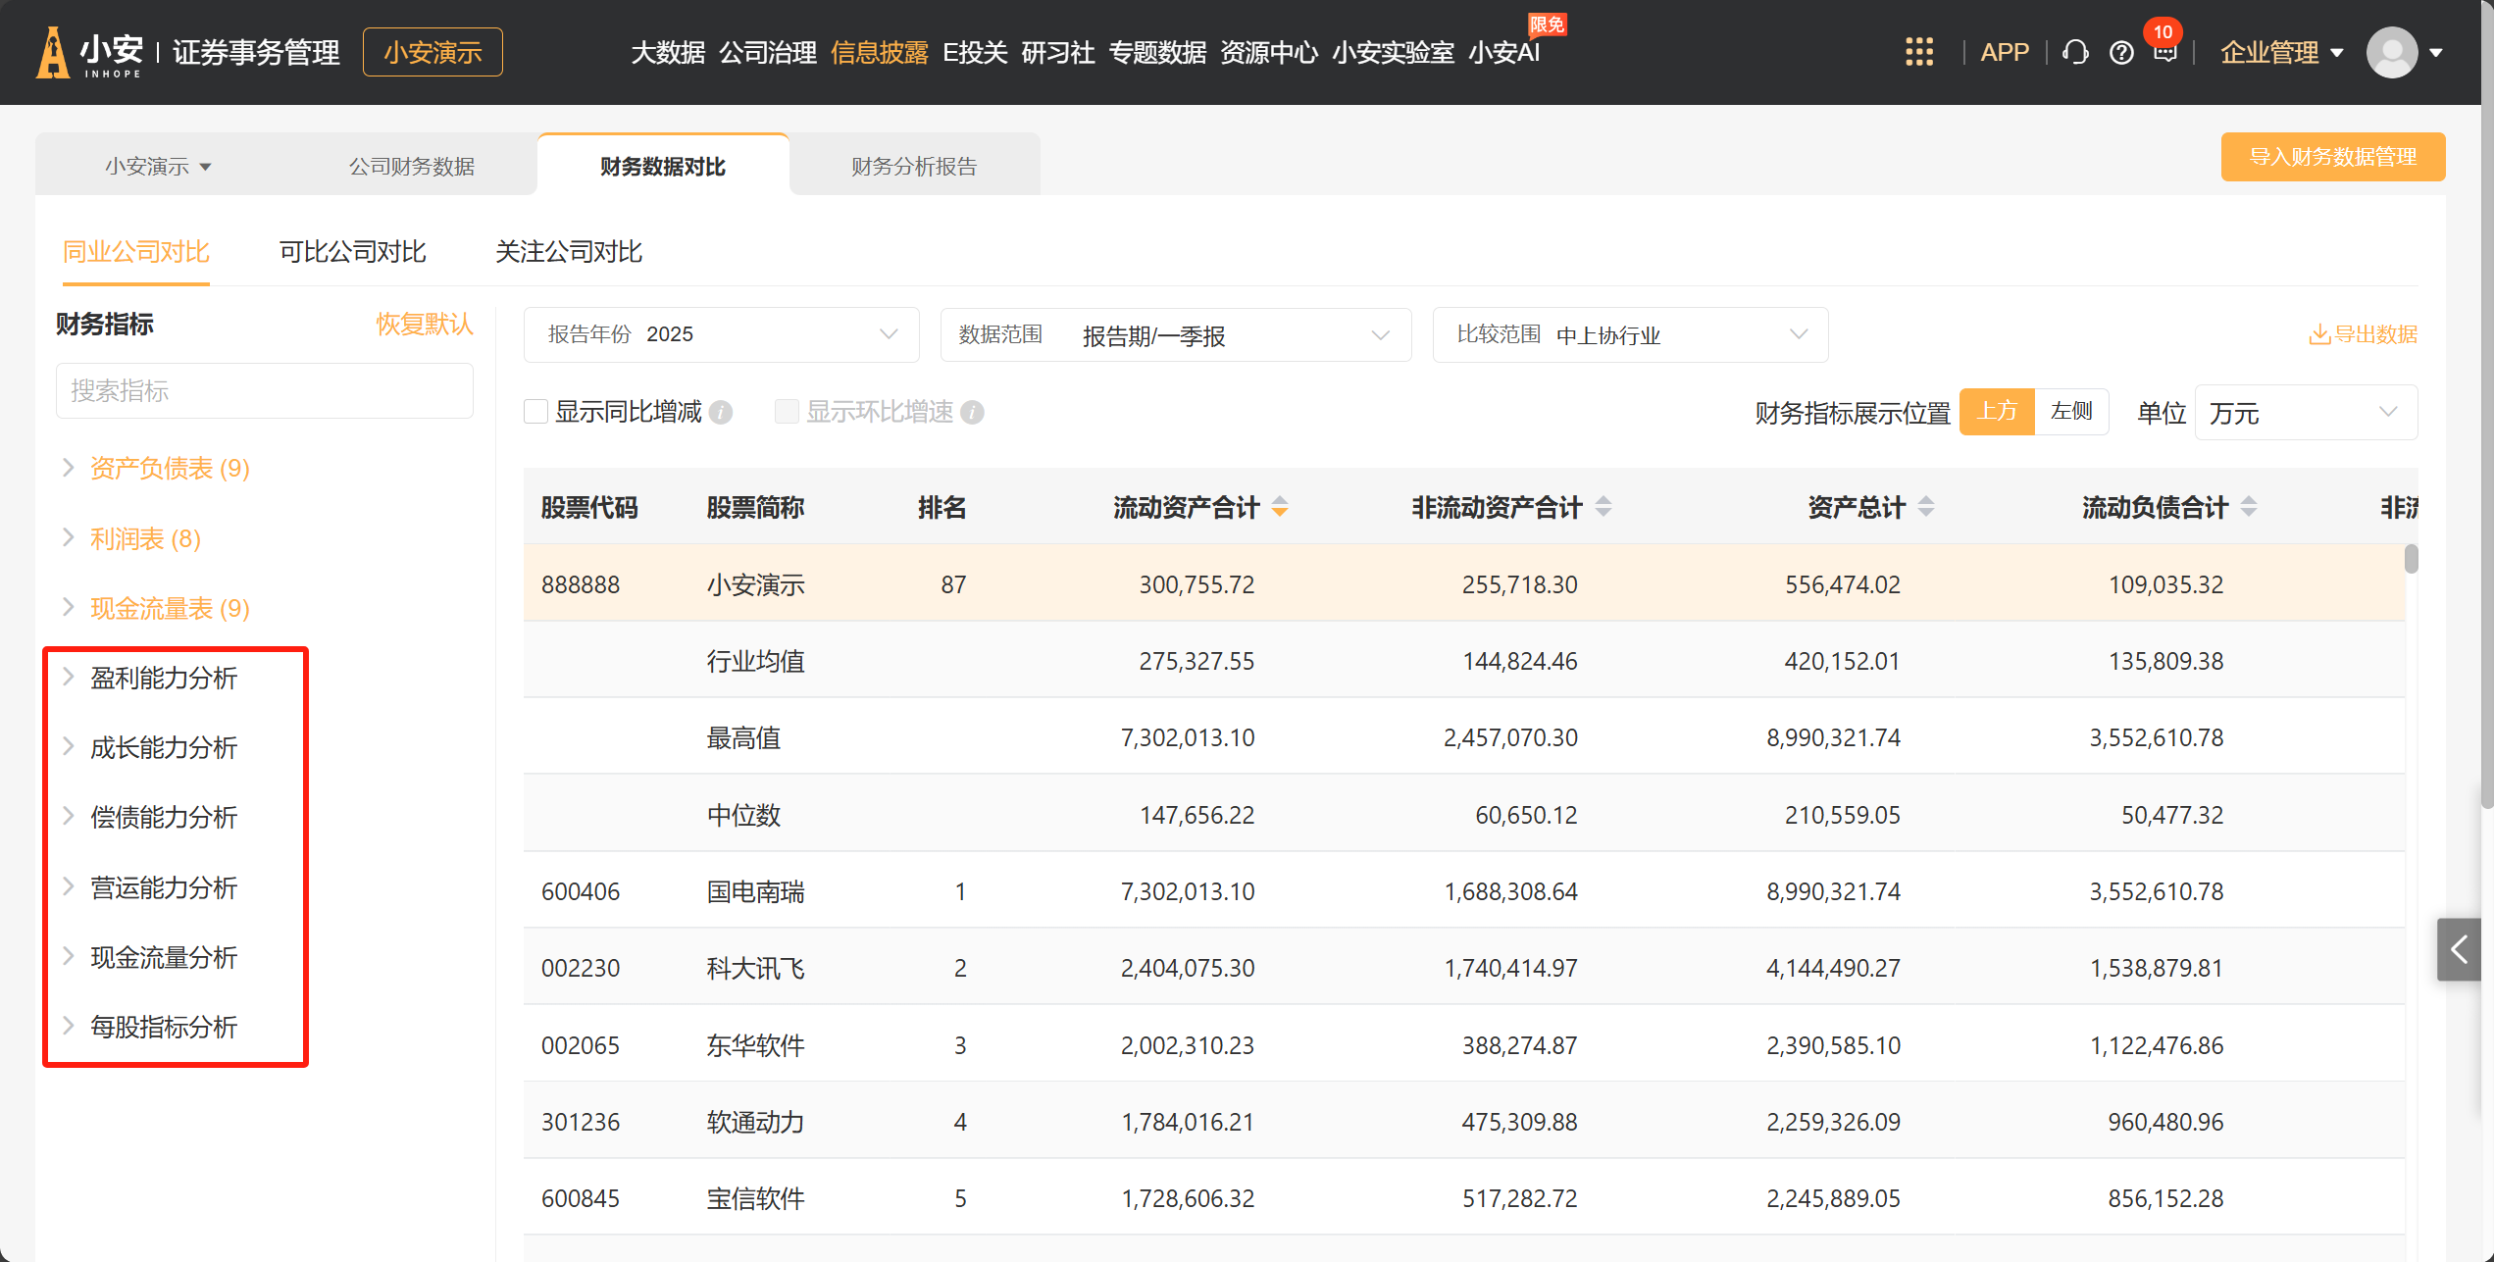Focus the 搜索指标 search field

tap(265, 391)
